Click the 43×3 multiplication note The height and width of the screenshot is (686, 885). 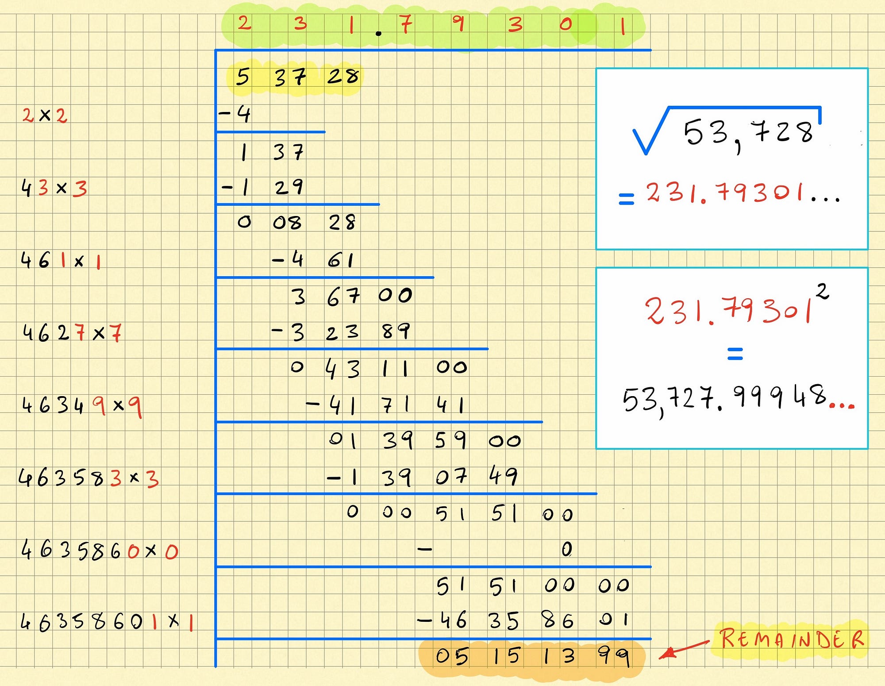pyautogui.click(x=54, y=188)
